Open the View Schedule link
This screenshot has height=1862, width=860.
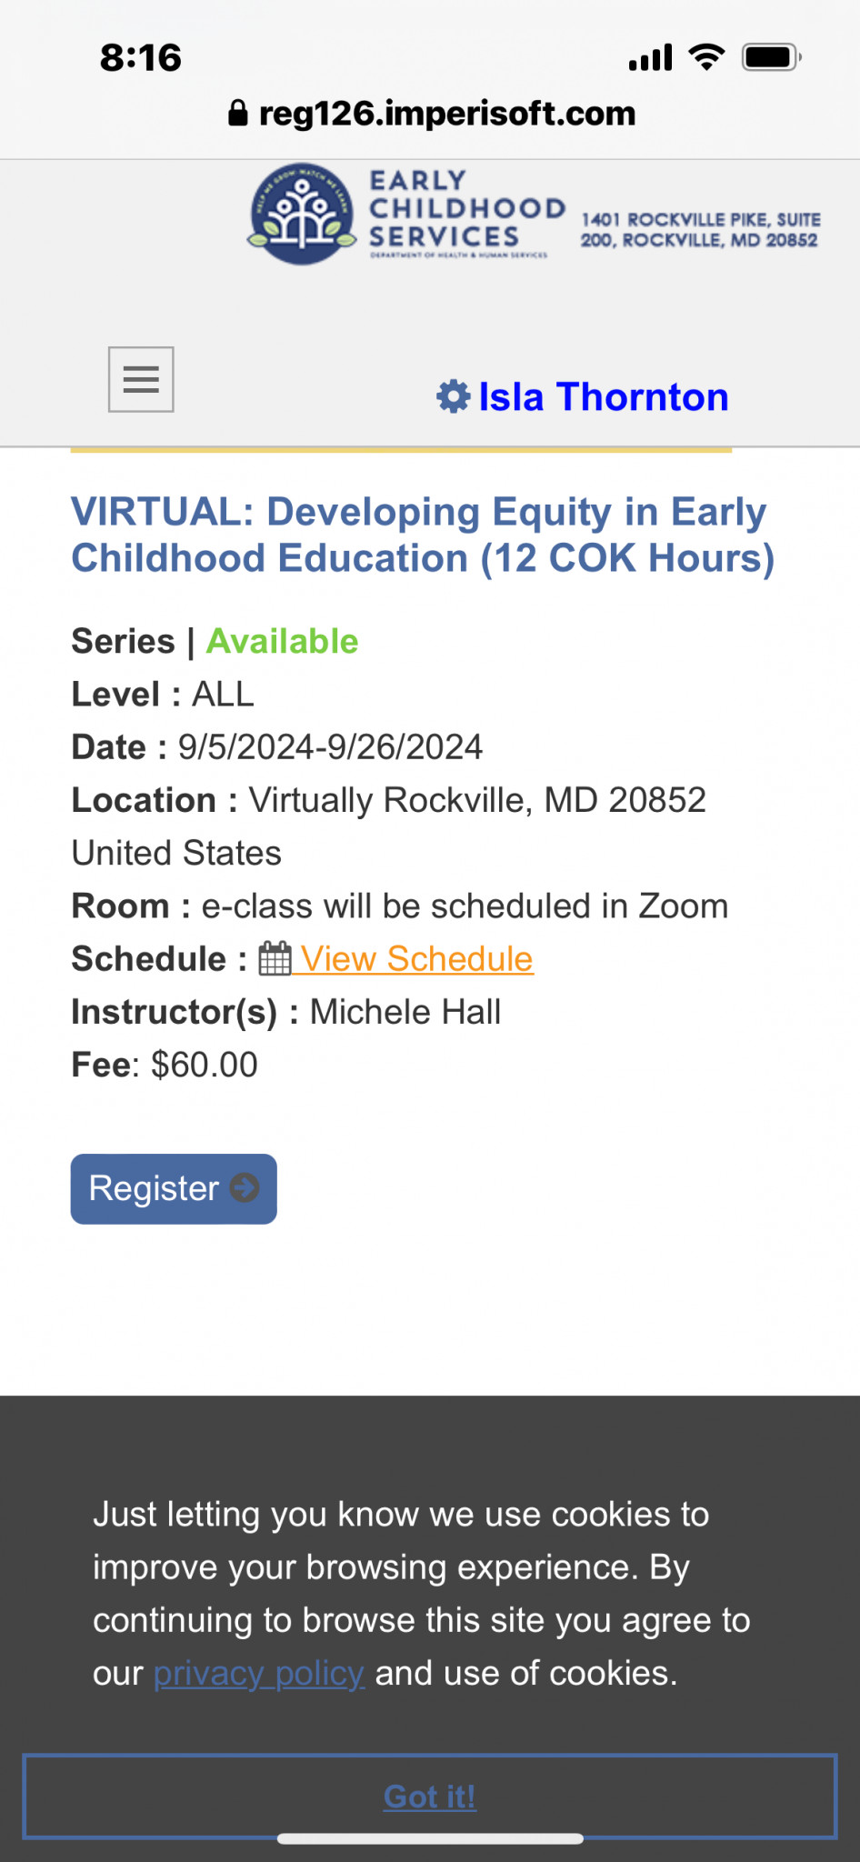point(417,958)
